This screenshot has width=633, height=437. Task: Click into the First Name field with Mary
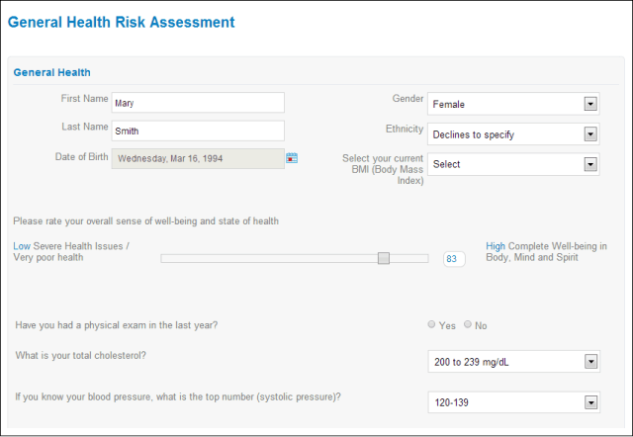pyautogui.click(x=198, y=103)
